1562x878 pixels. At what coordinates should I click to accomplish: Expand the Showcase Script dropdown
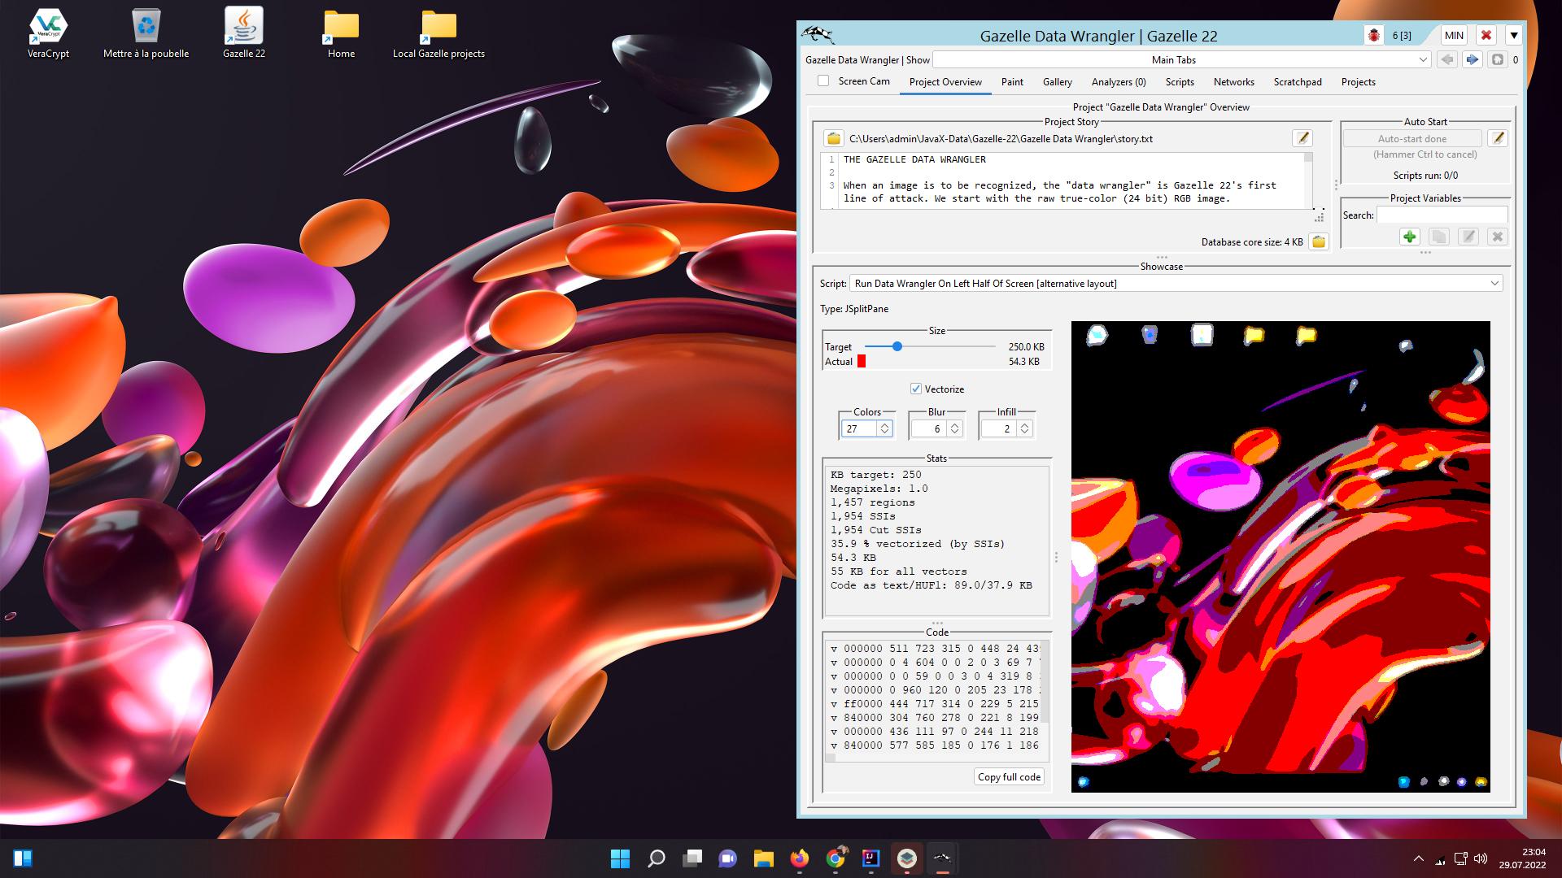point(1494,283)
